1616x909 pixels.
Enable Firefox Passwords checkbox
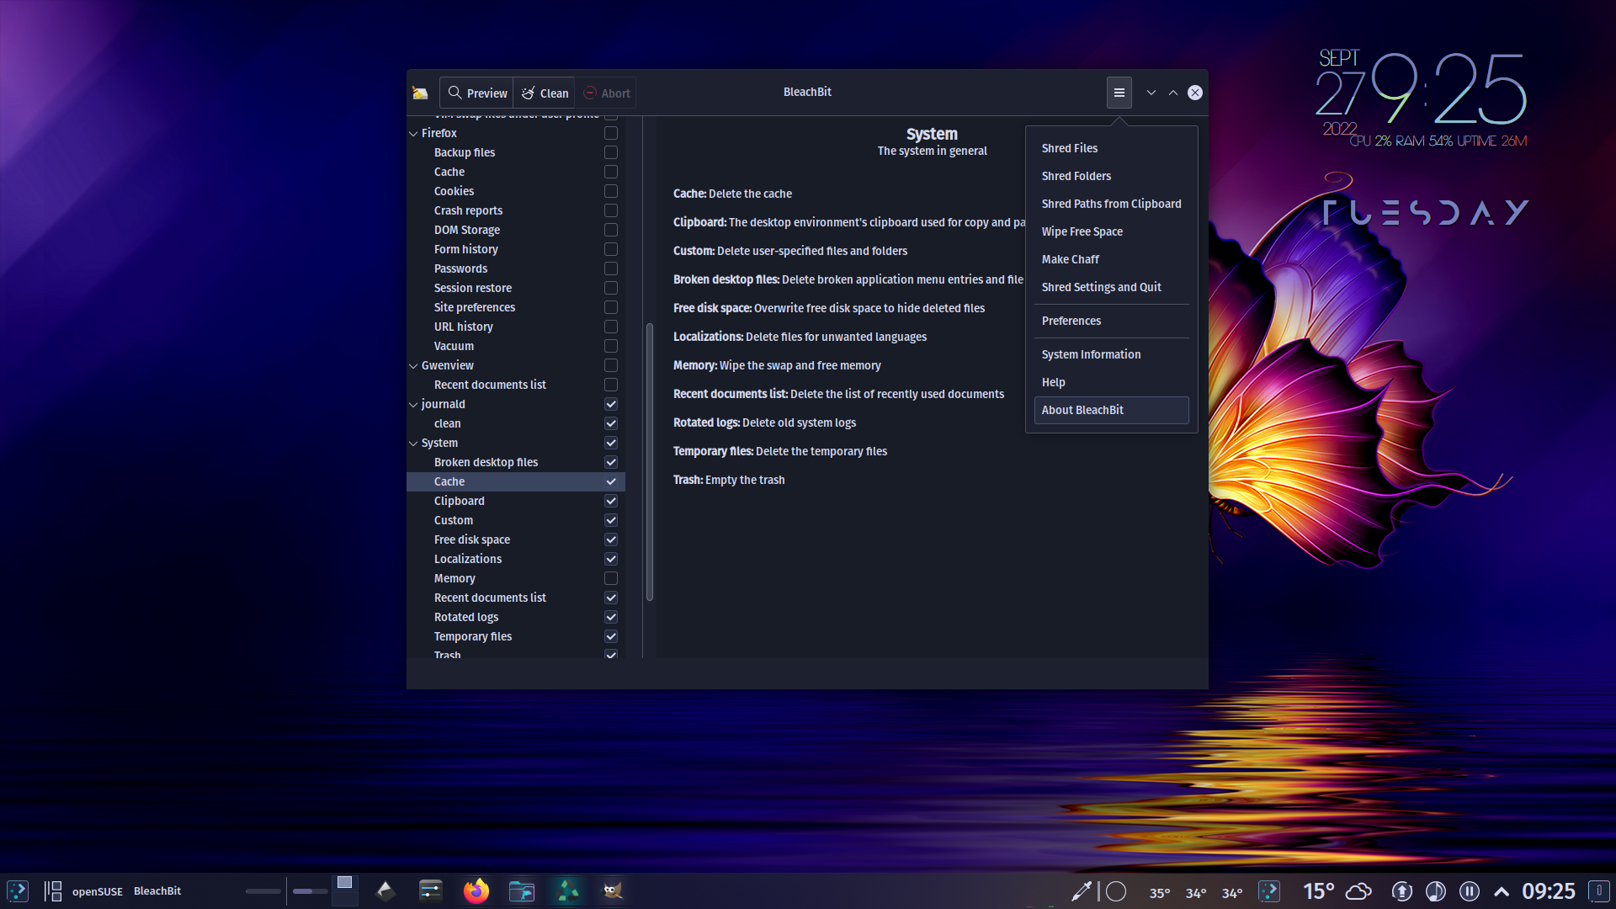pos(611,268)
